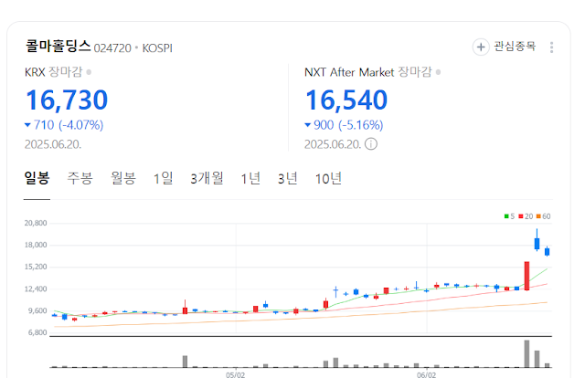This screenshot has width=585, height=378.
Task: Show the 3년 three-year chart
Action: click(287, 178)
